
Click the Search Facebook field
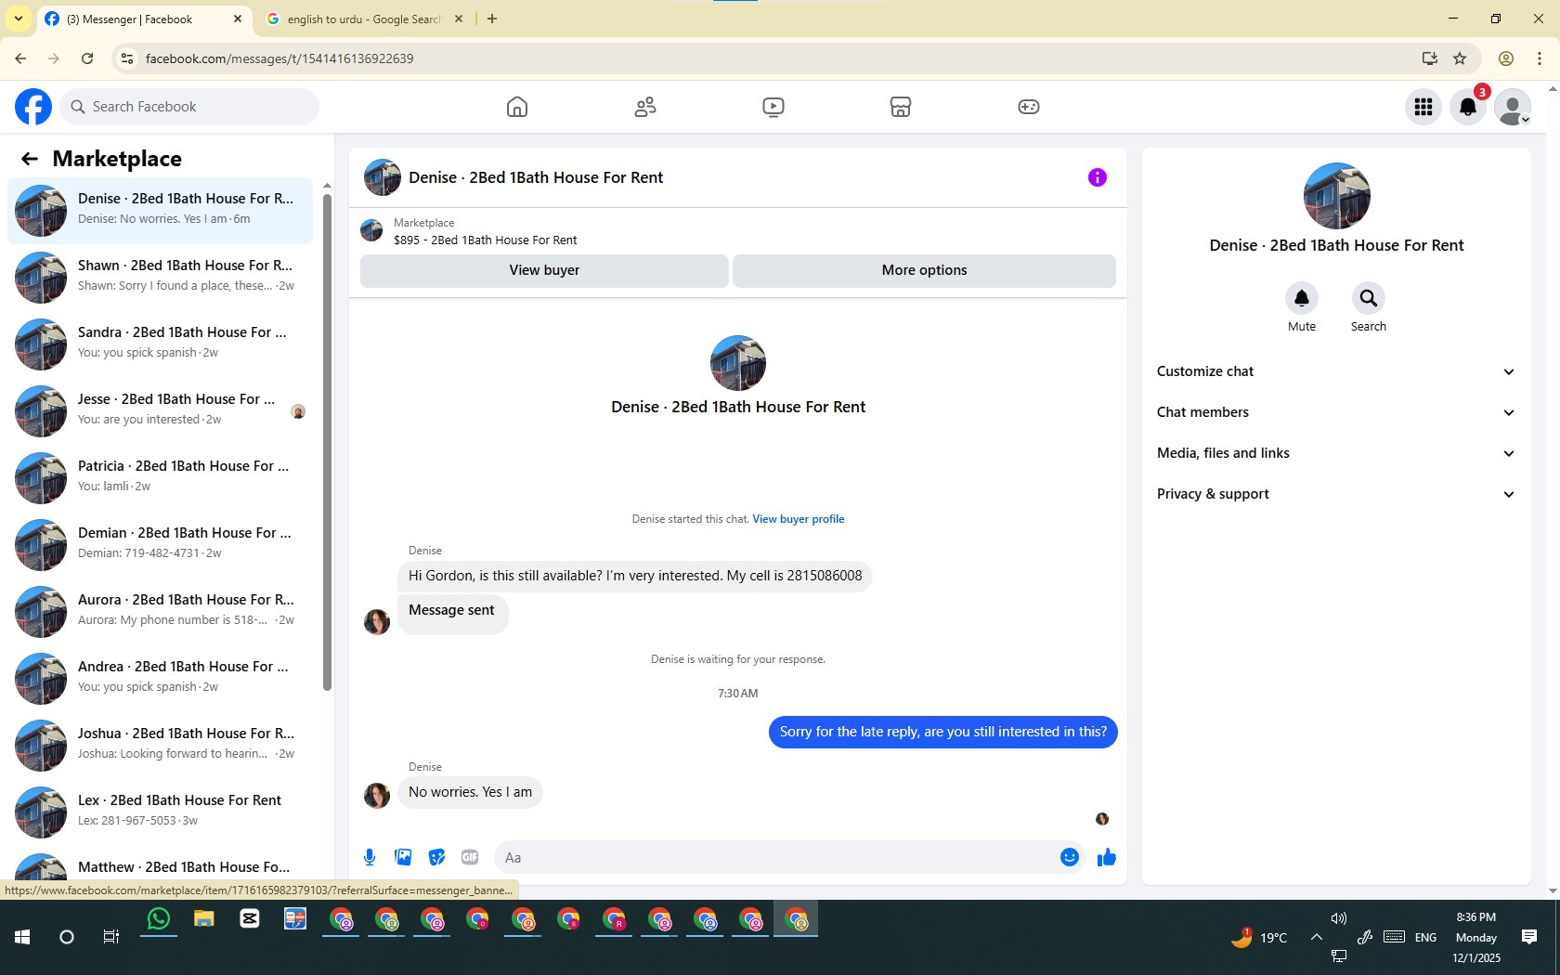(x=189, y=107)
